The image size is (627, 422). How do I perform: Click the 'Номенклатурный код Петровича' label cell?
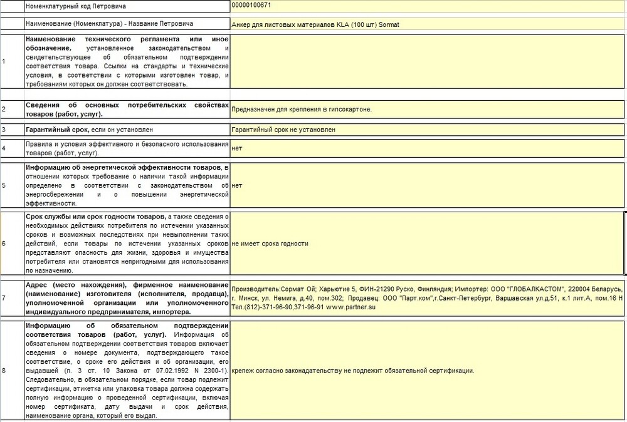click(127, 6)
